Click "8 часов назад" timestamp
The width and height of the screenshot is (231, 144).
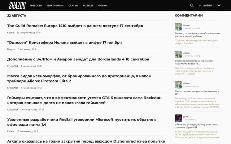tap(29, 66)
